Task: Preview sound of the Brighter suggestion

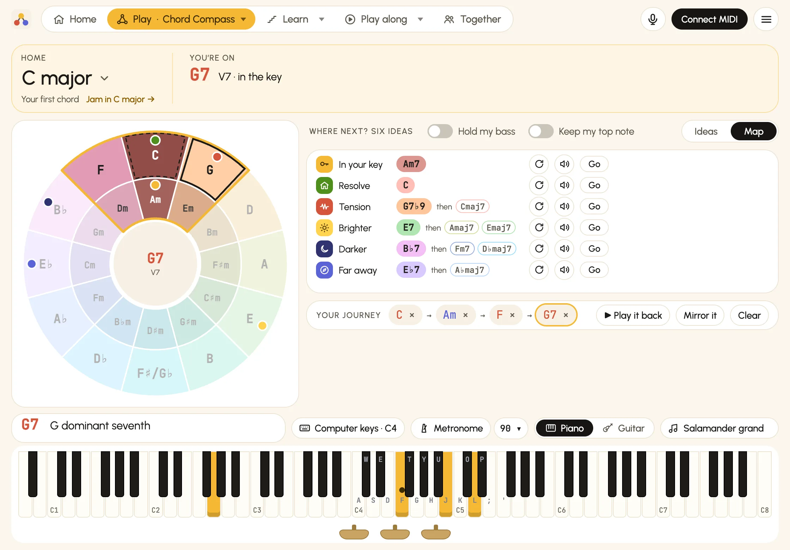Action: point(564,227)
